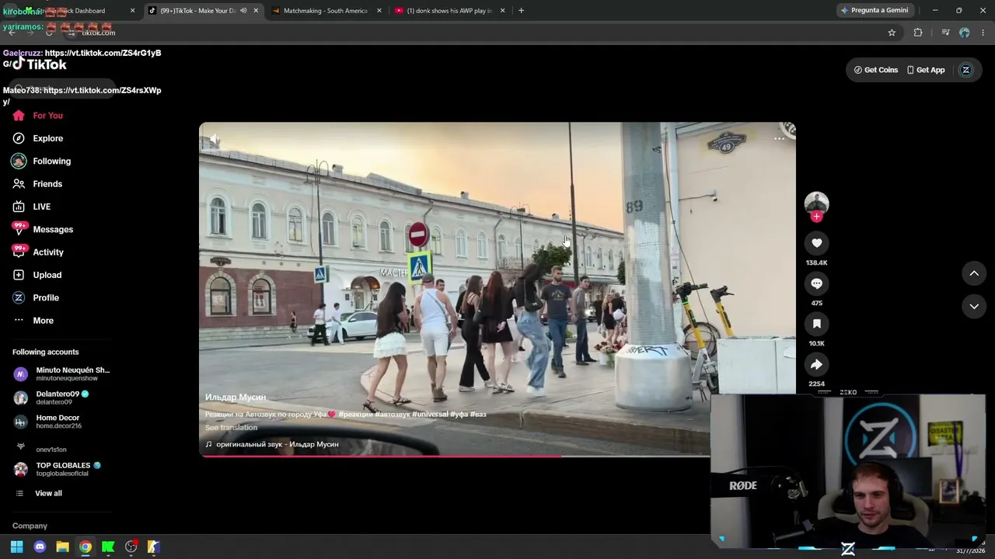Click the #автозвук hashtag in the caption

(392, 415)
